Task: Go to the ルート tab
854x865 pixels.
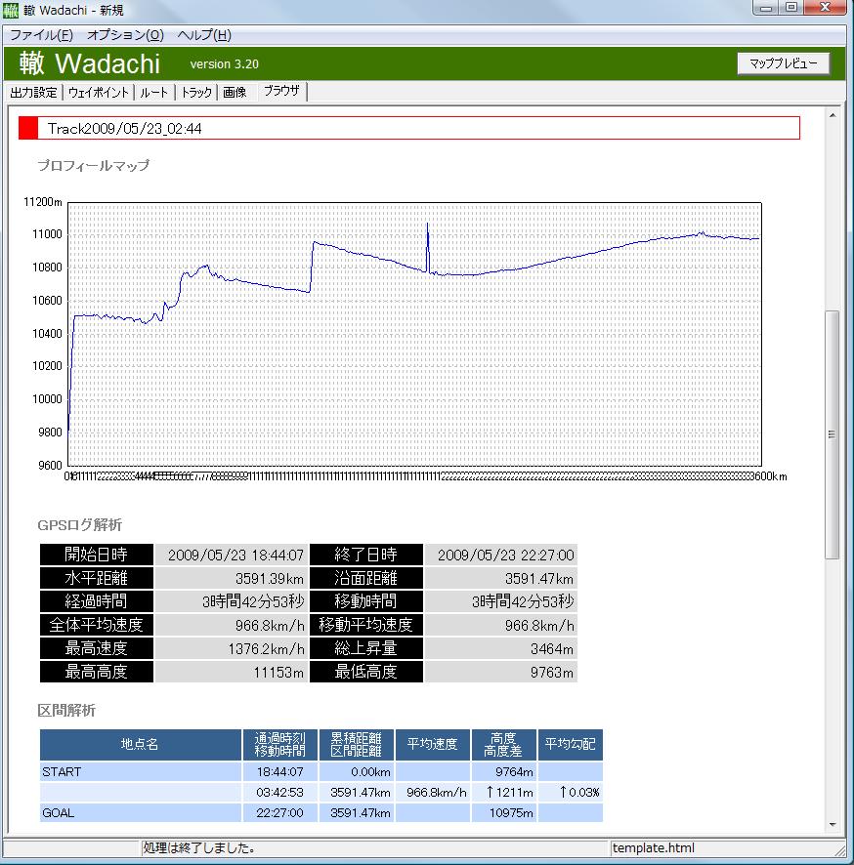Action: (153, 93)
